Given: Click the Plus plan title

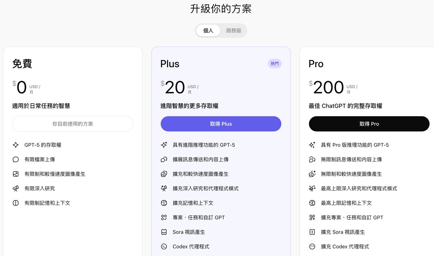Looking at the screenshot, I should pos(170,64).
